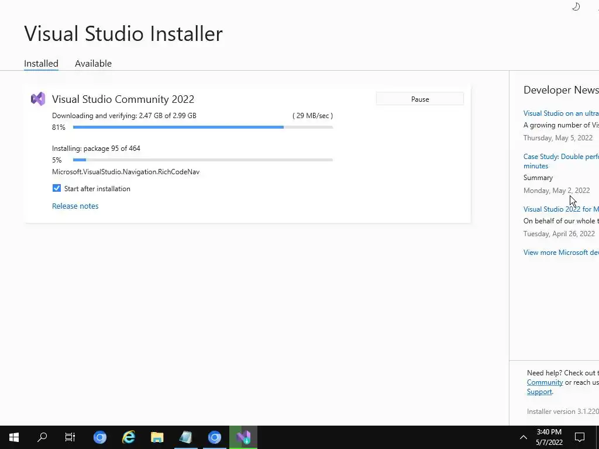Screen dimensions: 599x449
Task: Open the 'Case Study: Double perf' article
Action: [561, 161]
